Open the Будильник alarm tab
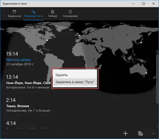Image resolution: width=159 pixels, height=139 pixels. point(14,13)
